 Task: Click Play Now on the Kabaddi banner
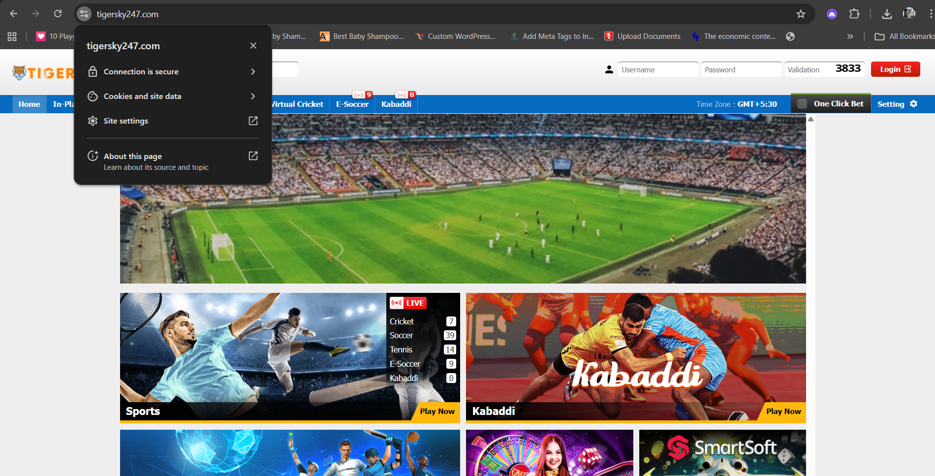(x=783, y=412)
